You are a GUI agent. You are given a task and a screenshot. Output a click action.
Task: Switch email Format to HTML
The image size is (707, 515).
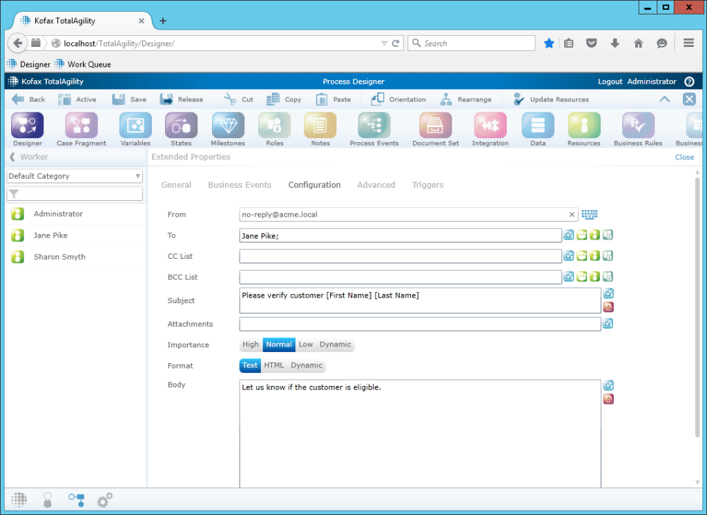pyautogui.click(x=274, y=365)
